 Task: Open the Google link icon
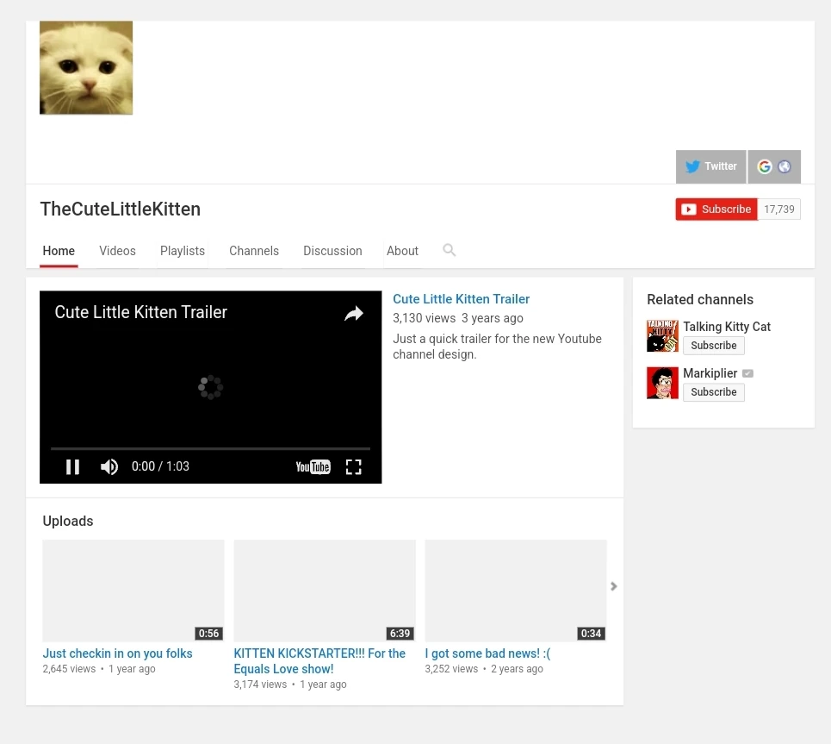pyautogui.click(x=764, y=166)
